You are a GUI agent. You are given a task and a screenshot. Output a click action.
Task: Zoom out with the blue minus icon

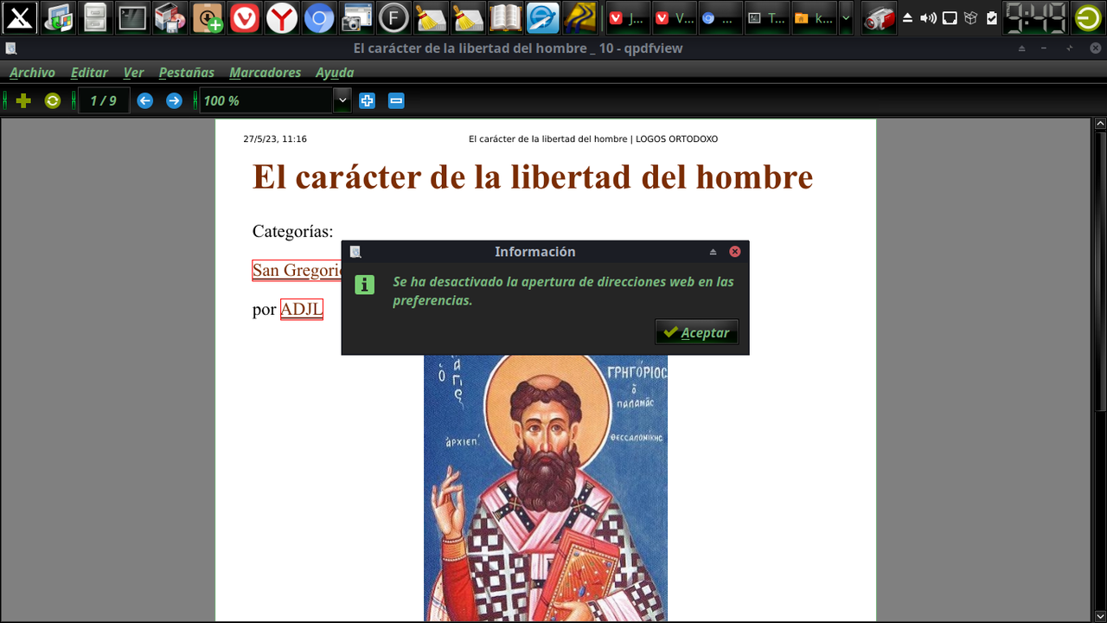coord(396,101)
